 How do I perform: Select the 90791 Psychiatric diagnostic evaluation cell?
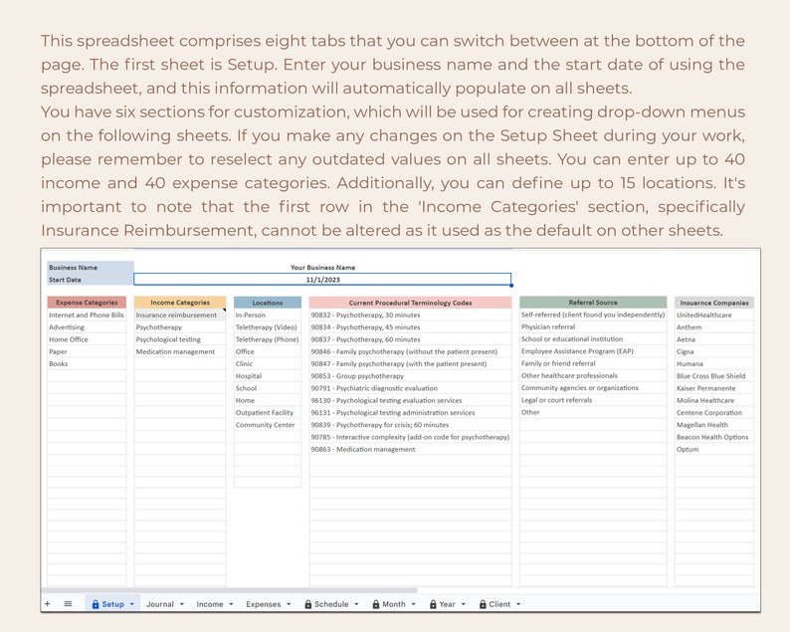coord(410,388)
